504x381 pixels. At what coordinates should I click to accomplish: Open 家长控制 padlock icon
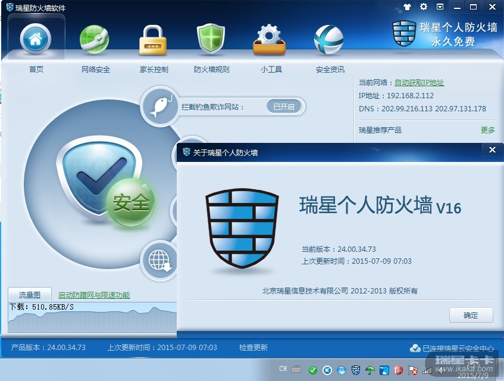(153, 40)
